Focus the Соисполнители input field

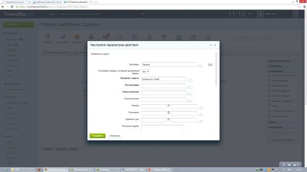pyautogui.click(x=163, y=99)
